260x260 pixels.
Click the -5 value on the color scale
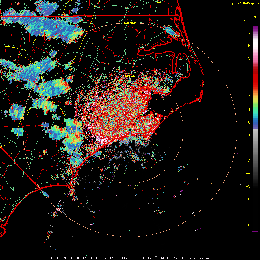pos(248,187)
